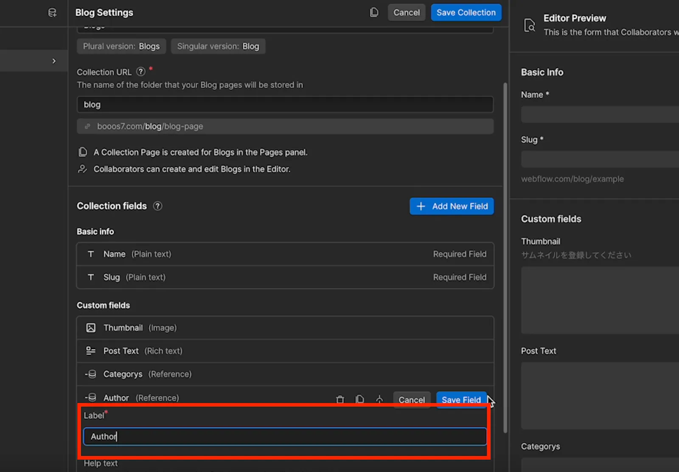Click the Required Field text on Slug row
The image size is (679, 472).
pos(460,277)
